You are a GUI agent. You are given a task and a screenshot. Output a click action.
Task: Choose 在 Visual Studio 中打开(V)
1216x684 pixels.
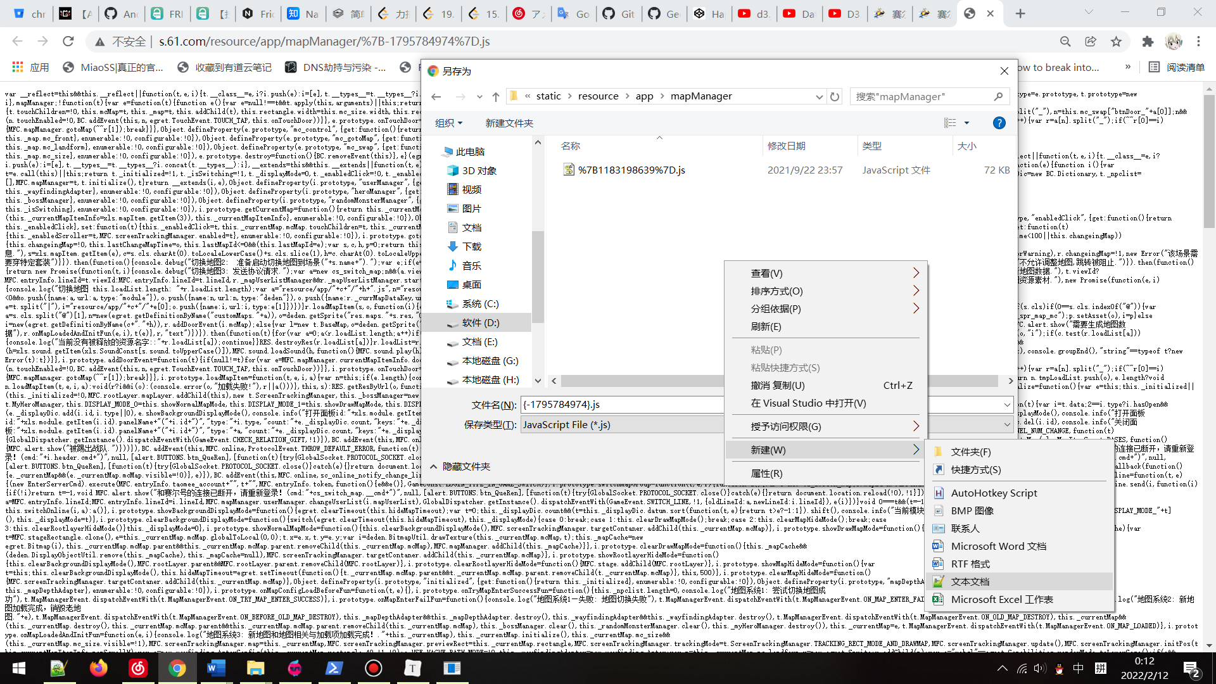pos(826,403)
